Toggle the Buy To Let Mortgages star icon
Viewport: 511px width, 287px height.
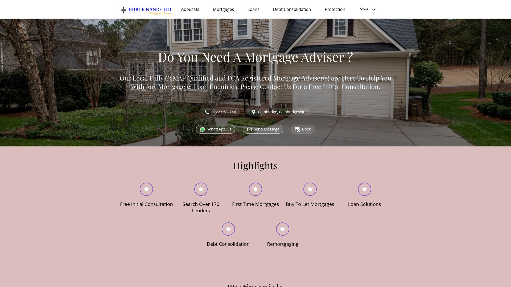310,189
